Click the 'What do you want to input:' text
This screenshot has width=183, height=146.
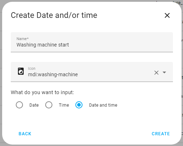[42, 92]
